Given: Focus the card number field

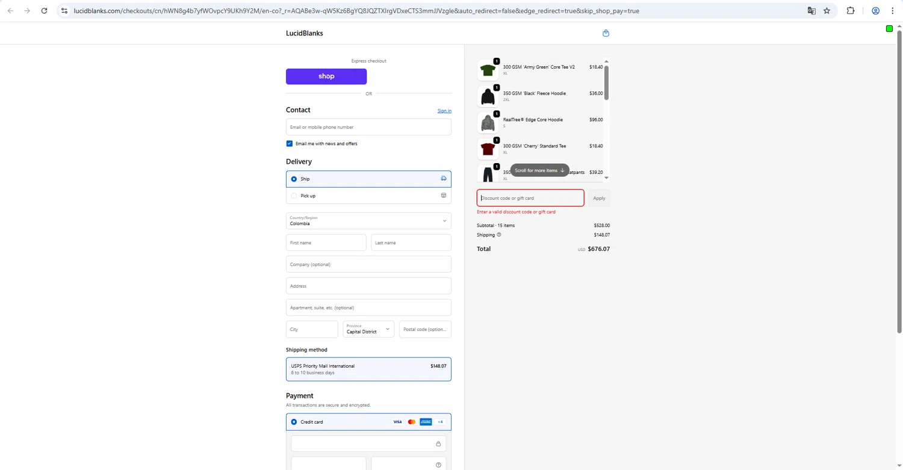Looking at the screenshot, I should (368, 444).
